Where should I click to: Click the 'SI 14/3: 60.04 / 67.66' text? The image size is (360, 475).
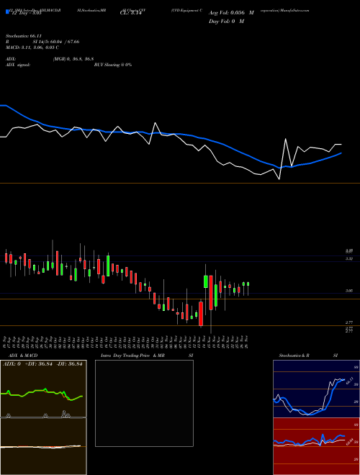56,42
